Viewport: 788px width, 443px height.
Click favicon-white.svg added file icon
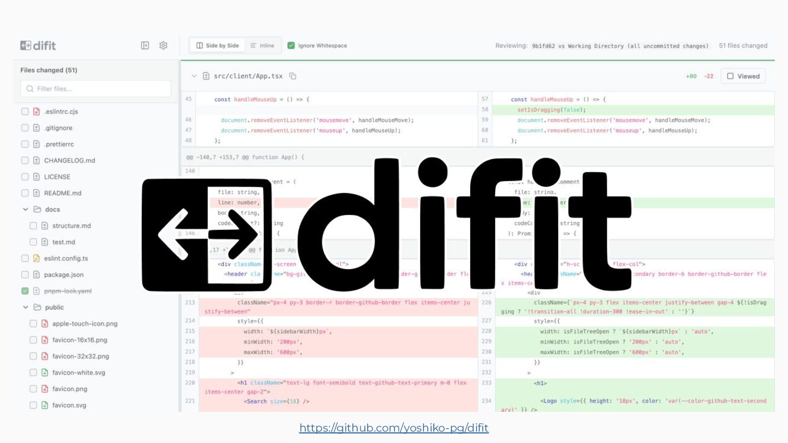click(45, 372)
